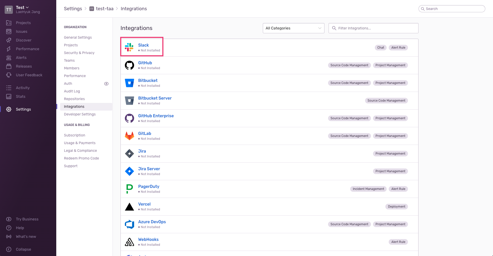Open the WebHooks integration link
The height and width of the screenshot is (256, 493).
pos(148,239)
